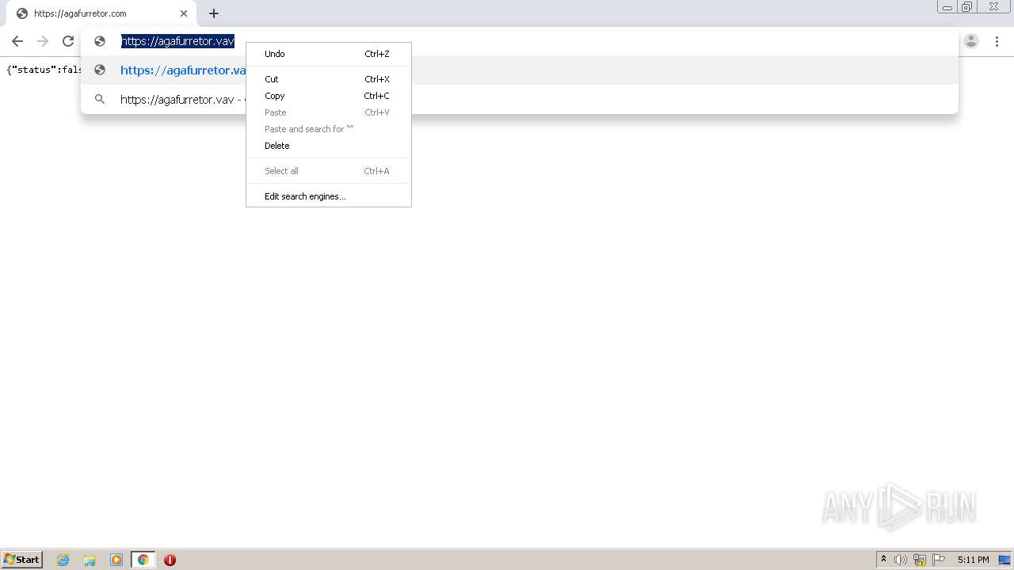Click the network tray icon
This screenshot has width=1014, height=570.
pos(920,560)
